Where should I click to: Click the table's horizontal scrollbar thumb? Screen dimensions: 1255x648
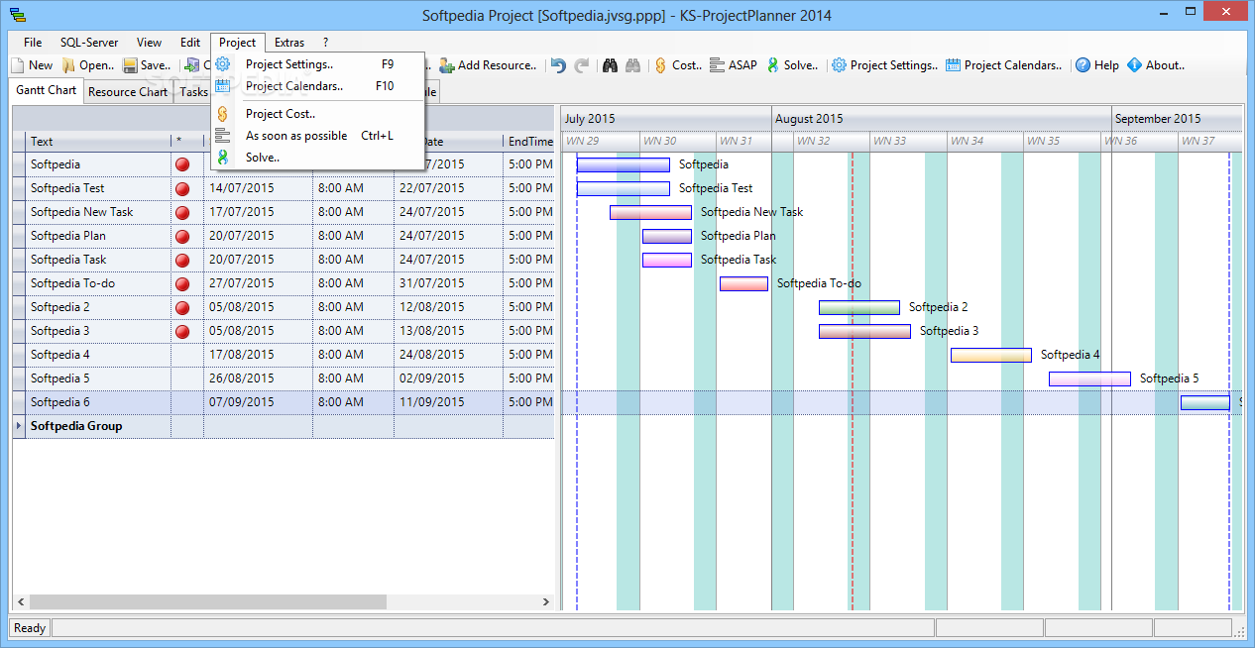click(x=208, y=602)
